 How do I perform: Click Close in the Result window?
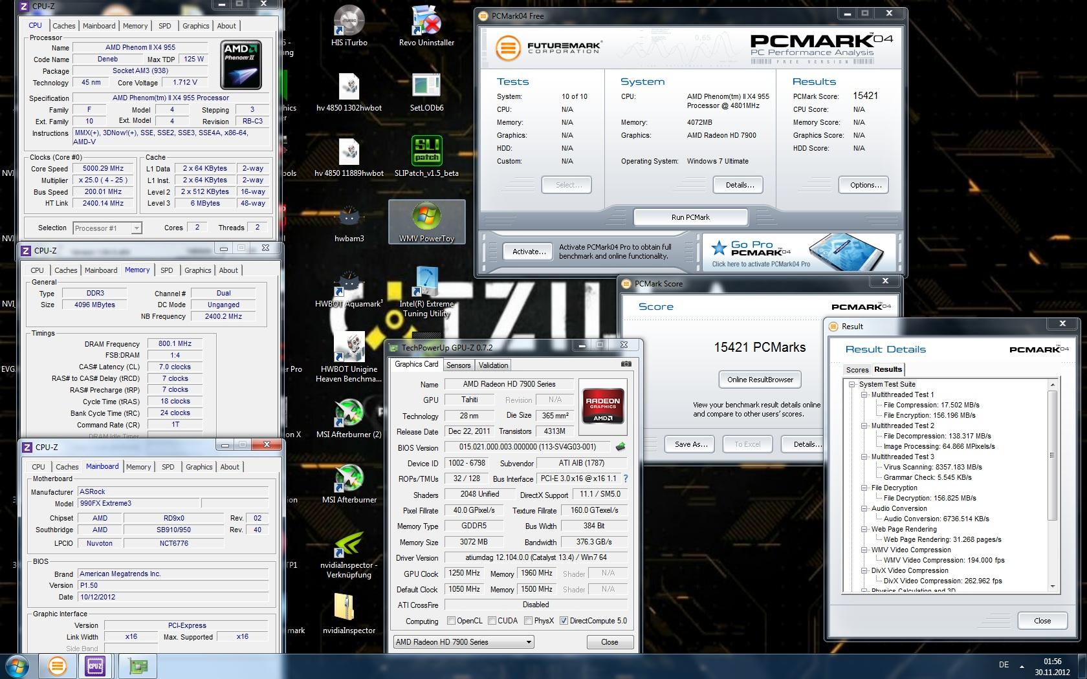1042,621
